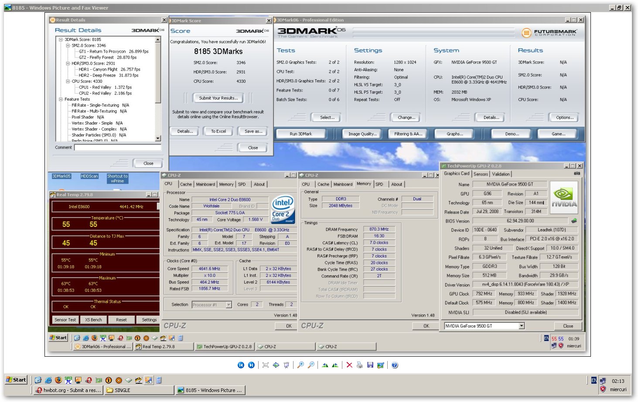
Task: Click the red security shield tray icon
Action: pos(603,389)
